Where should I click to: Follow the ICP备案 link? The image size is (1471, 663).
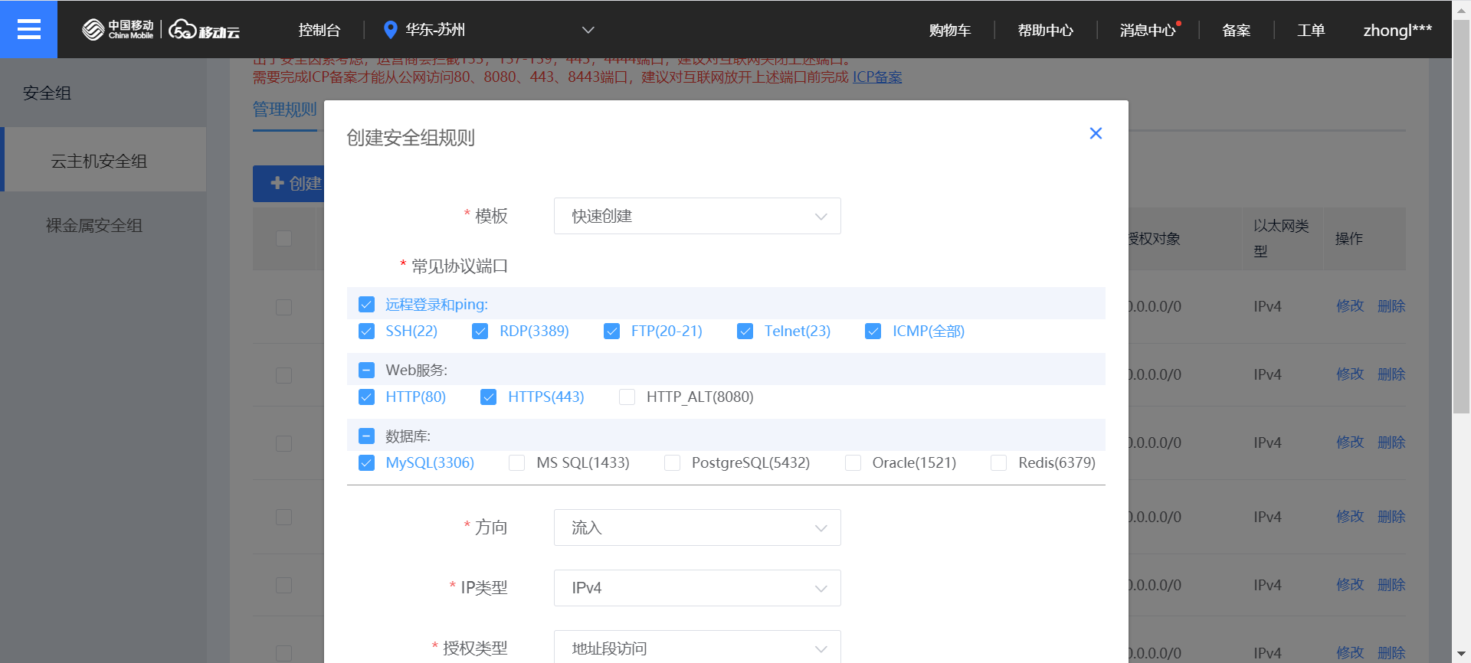[x=877, y=77]
